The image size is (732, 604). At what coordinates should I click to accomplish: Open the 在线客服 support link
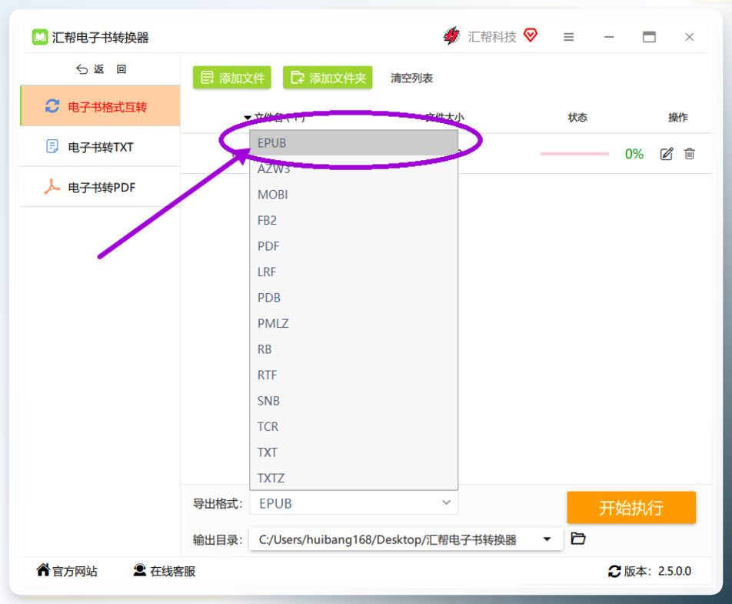point(165,570)
